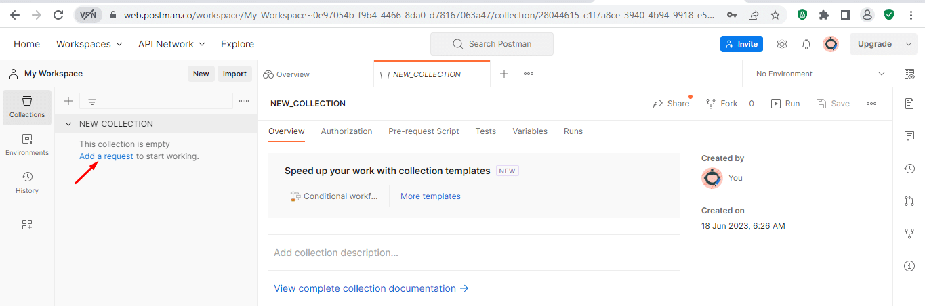
Task: Select the Conditional workflow template
Action: click(x=334, y=196)
